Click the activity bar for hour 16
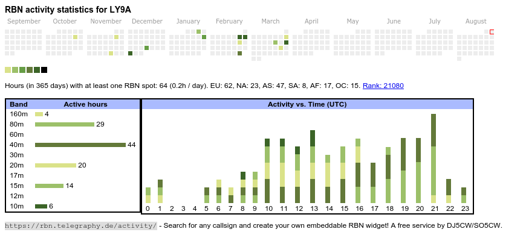The width and height of the screenshot is (526, 235). (358, 171)
